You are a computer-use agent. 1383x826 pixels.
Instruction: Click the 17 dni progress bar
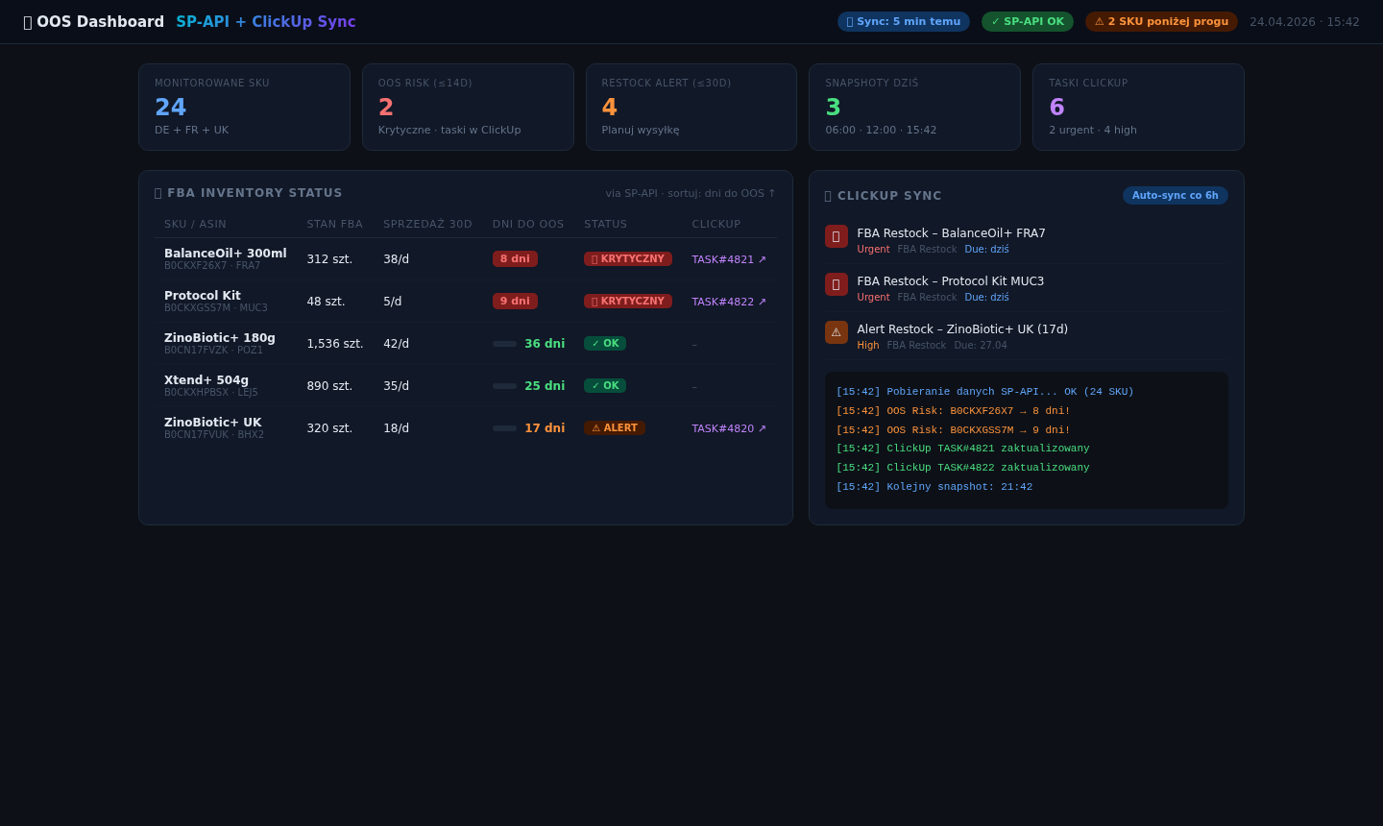click(504, 428)
